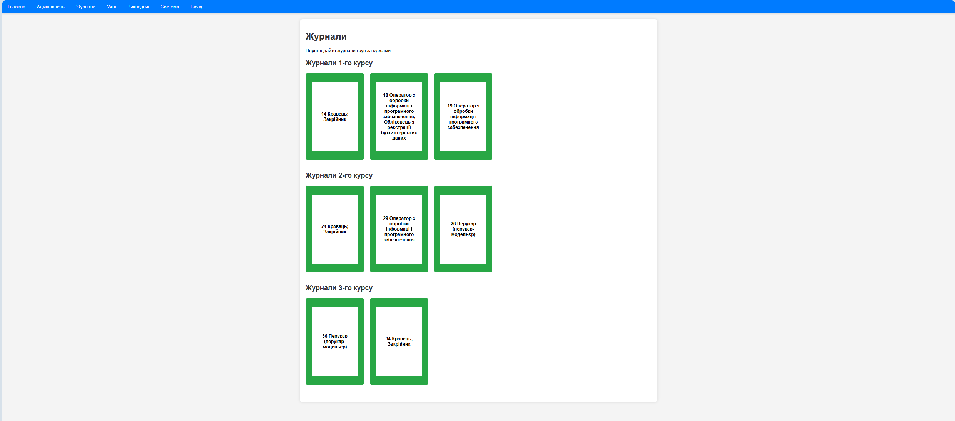
Task: Open the Викладачі section
Action: click(138, 7)
